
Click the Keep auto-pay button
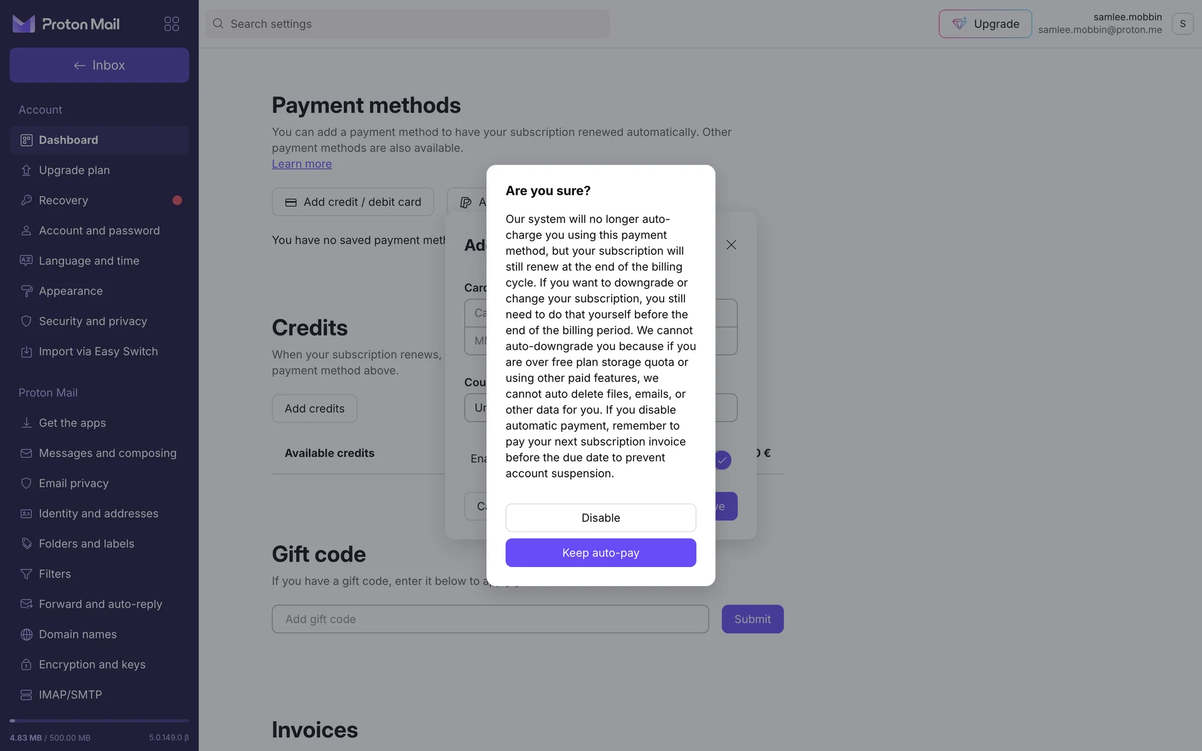coord(600,553)
